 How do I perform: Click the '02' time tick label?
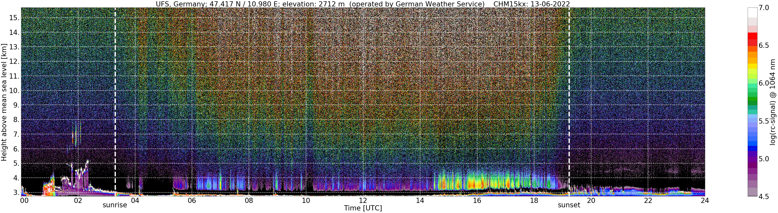tap(78, 201)
